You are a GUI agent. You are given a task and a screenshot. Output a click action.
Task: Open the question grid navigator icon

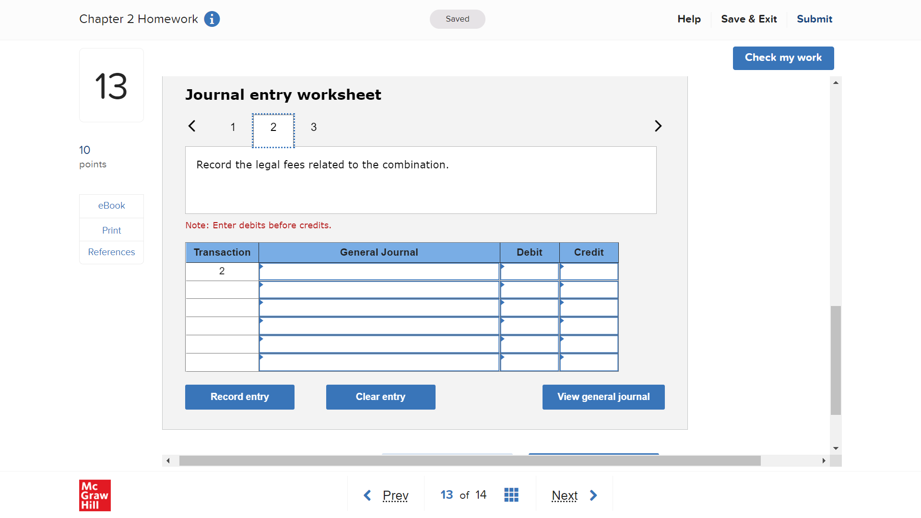pos(511,495)
